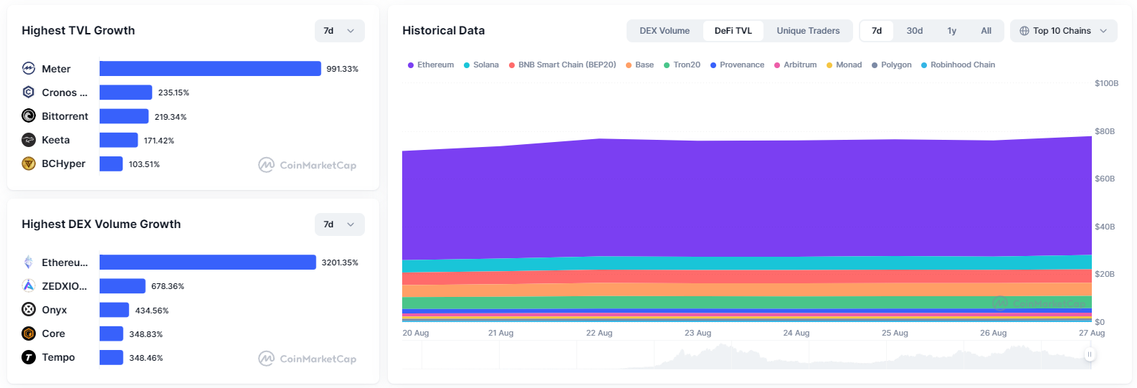This screenshot has width=1137, height=388.
Task: Click the Ethereum diamond icon in DEX Volume list
Action: (x=29, y=262)
